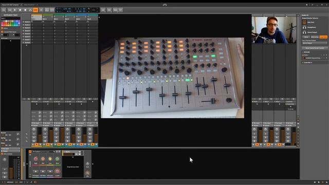Click the Reverb send knob in the inspector
Viewport: 329px width, 185px height.
[18, 134]
